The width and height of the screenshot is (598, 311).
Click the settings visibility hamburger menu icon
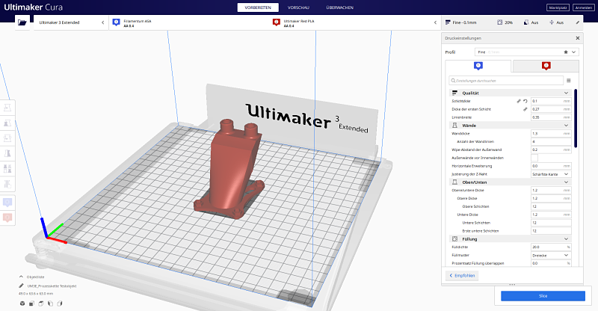tap(568, 80)
